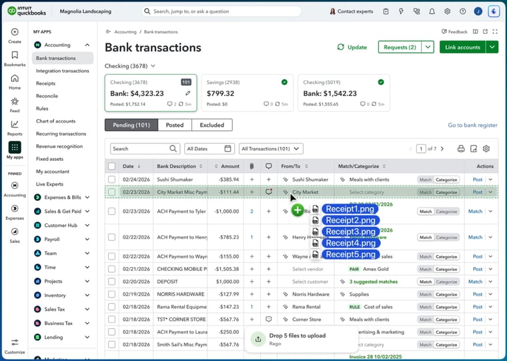507x361 pixels.
Task: Click the Create plus icon in sidebar
Action: coord(14,32)
